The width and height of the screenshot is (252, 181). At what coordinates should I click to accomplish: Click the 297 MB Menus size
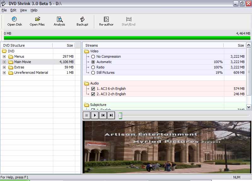pos(68,57)
